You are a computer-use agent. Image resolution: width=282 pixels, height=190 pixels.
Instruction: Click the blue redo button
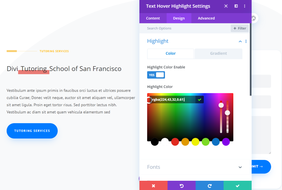(x=210, y=186)
